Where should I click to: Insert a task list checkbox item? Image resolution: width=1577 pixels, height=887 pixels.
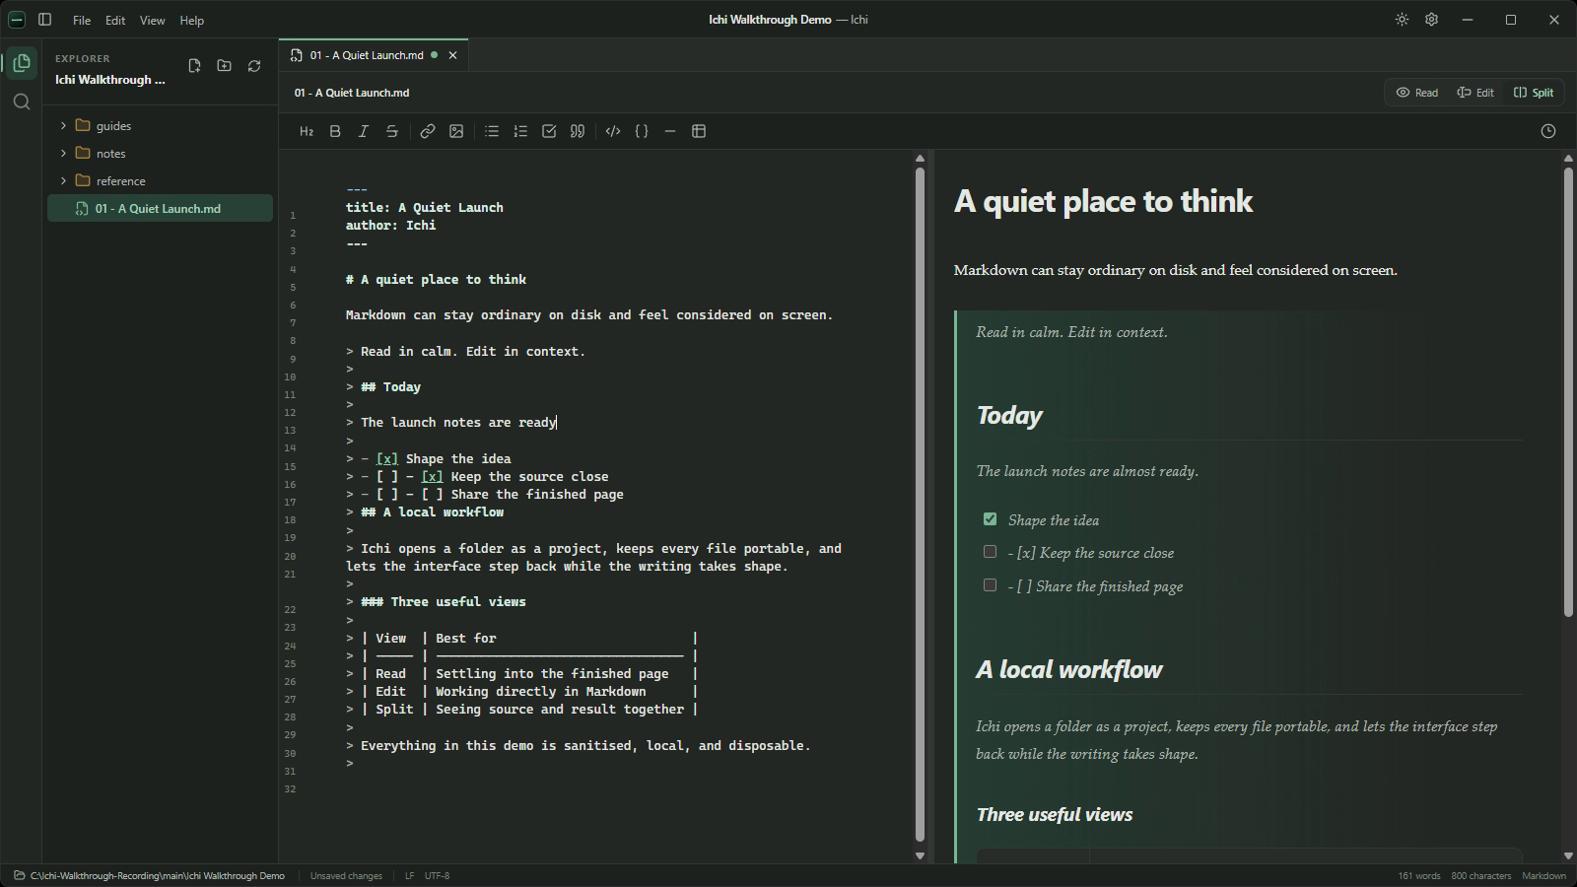pos(549,131)
